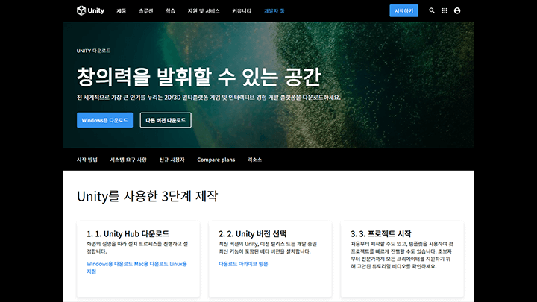
Task: Click the '1. Unity Hub 다운로드' card title
Action: pos(128,234)
